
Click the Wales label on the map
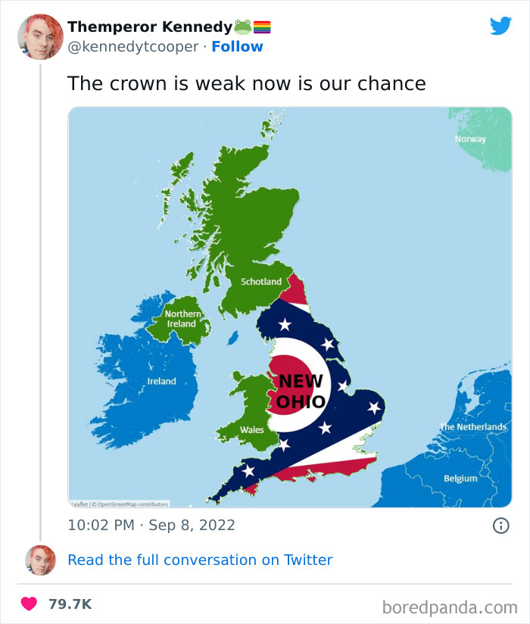pos(251,430)
